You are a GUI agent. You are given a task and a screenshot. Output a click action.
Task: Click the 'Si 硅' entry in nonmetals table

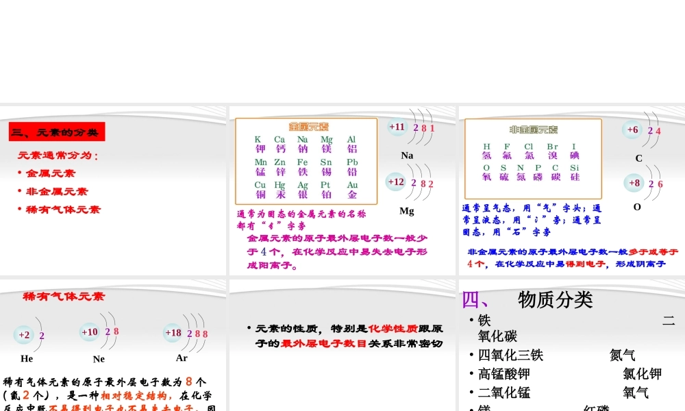click(x=575, y=173)
